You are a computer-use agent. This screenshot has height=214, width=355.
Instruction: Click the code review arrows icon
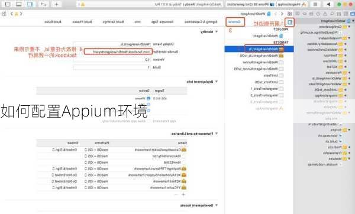pos(43,4)
